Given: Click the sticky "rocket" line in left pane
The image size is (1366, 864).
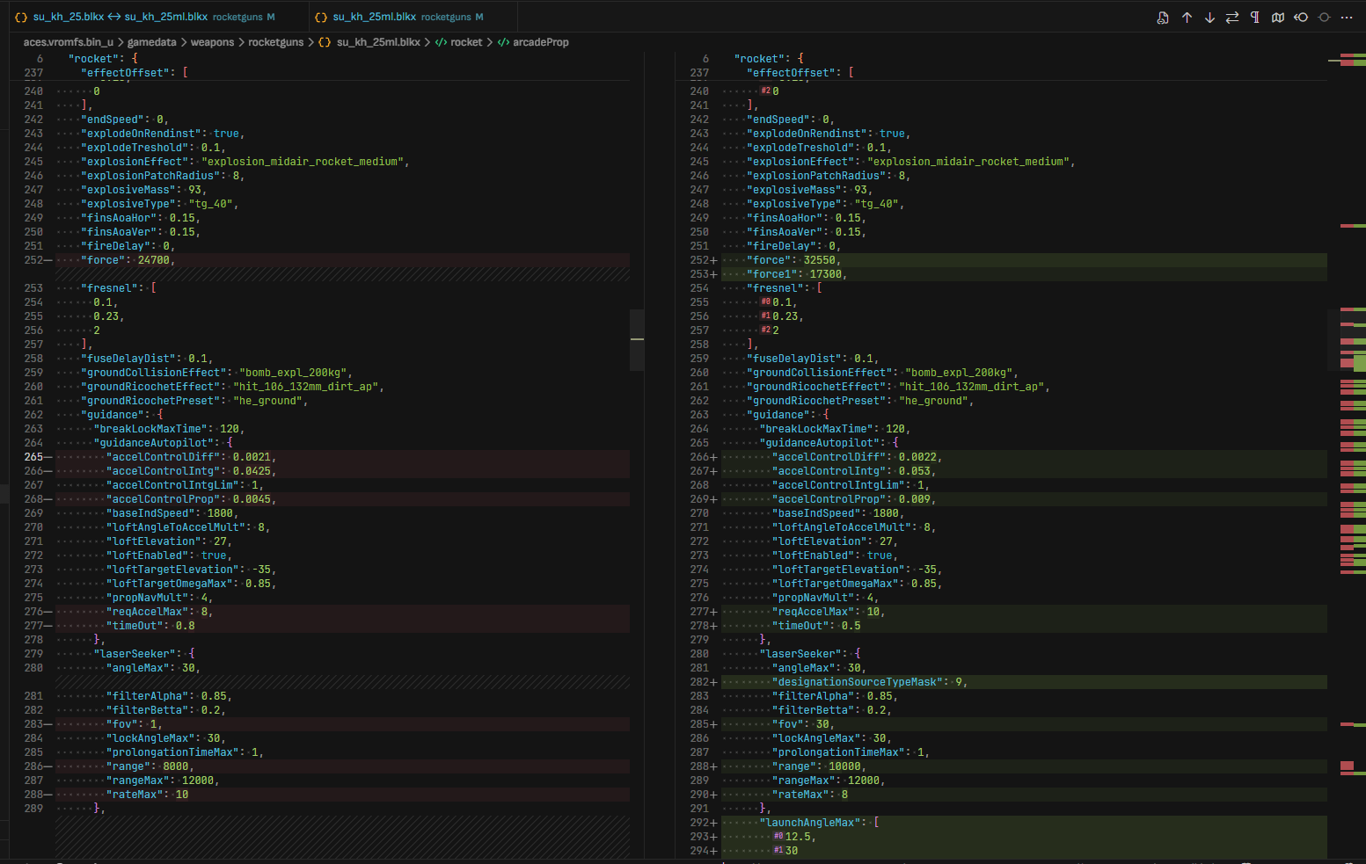Looking at the screenshot, I should [97, 59].
